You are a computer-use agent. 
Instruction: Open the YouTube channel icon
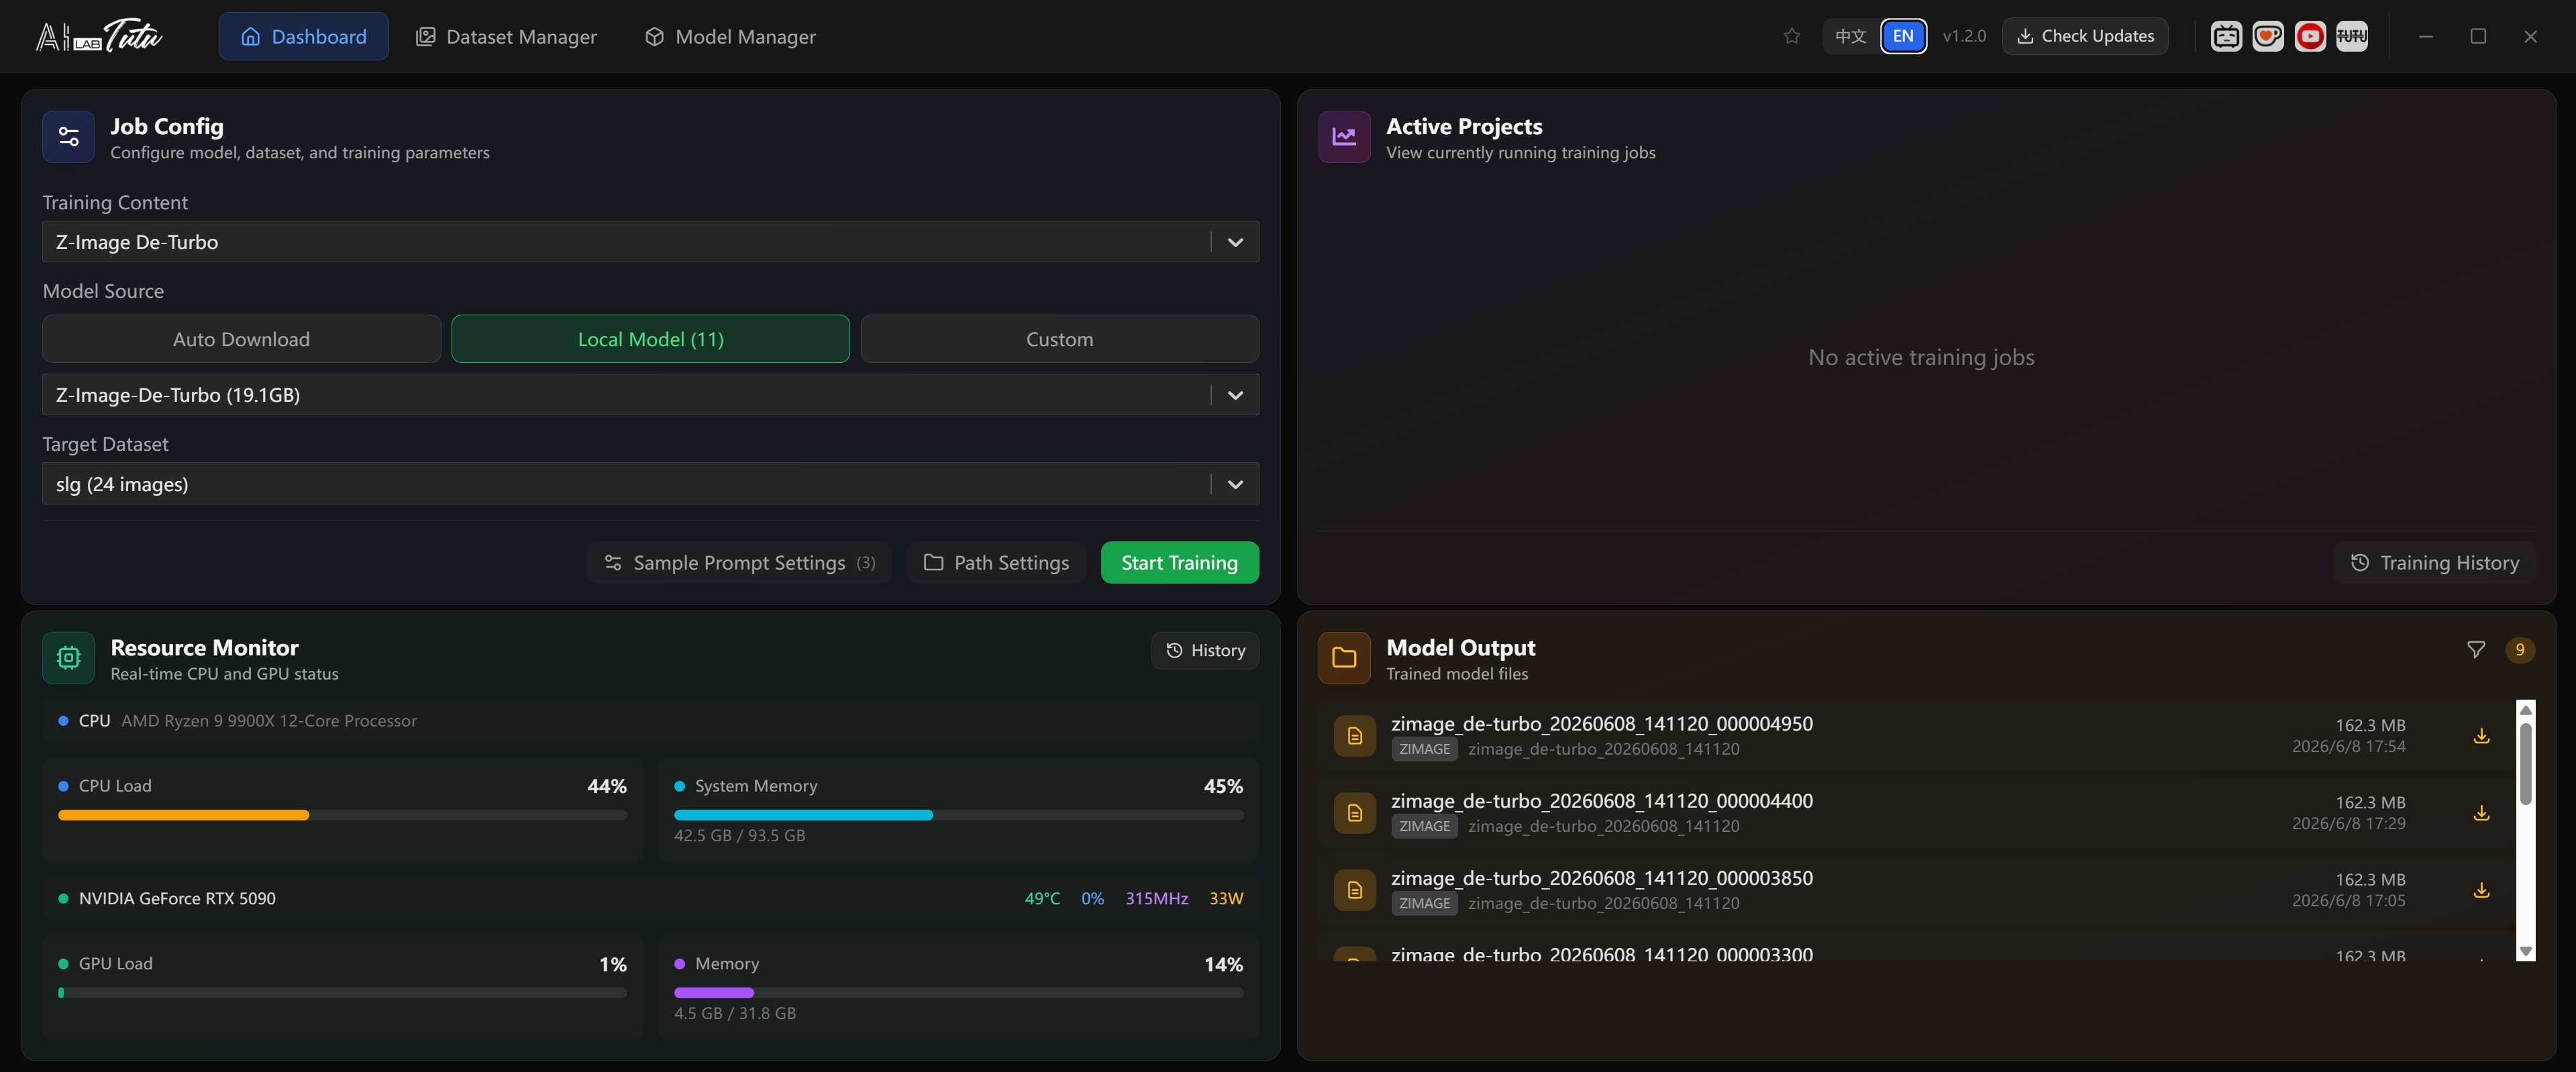pyautogui.click(x=2310, y=36)
